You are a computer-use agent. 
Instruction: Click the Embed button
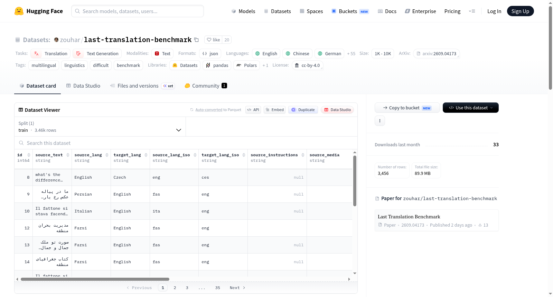pos(274,110)
